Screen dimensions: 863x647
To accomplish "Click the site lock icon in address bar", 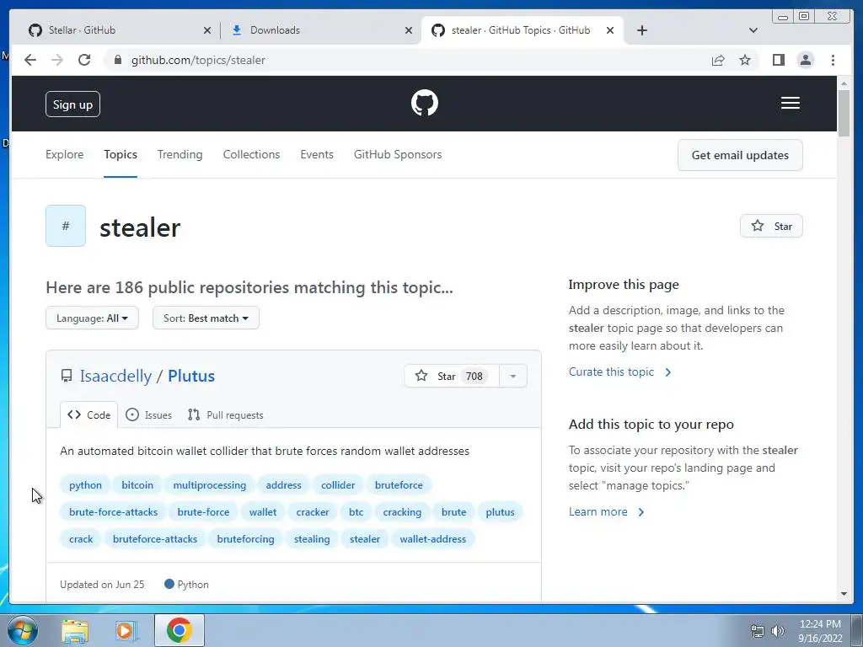I will (117, 60).
